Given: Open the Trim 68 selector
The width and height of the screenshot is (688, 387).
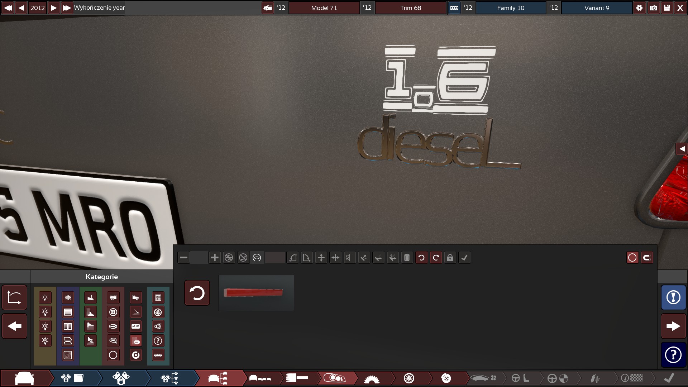Looking at the screenshot, I should (x=411, y=8).
